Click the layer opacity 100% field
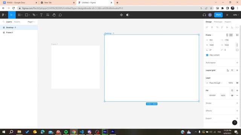This screenshot has height=135, width=241. 230,83
